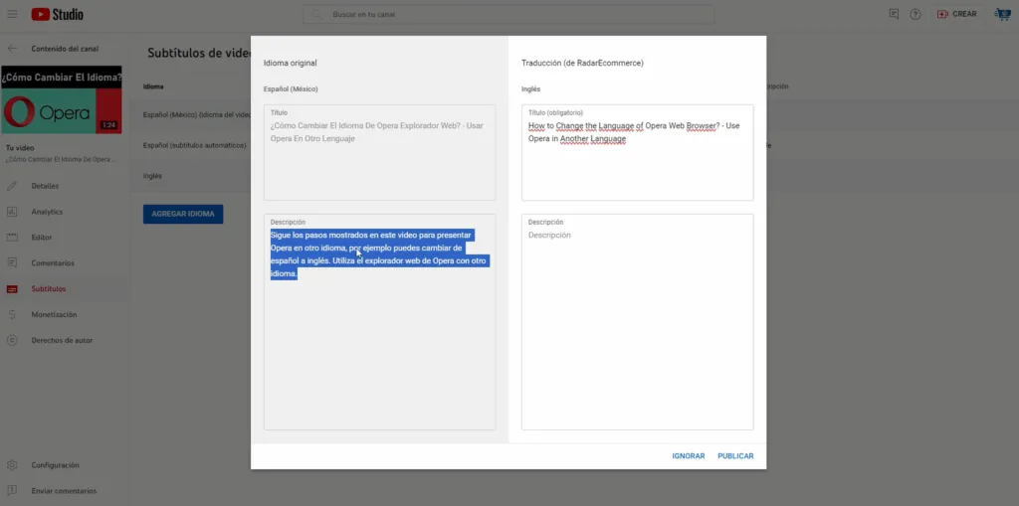Click the Enviar comentarios icon

point(12,491)
